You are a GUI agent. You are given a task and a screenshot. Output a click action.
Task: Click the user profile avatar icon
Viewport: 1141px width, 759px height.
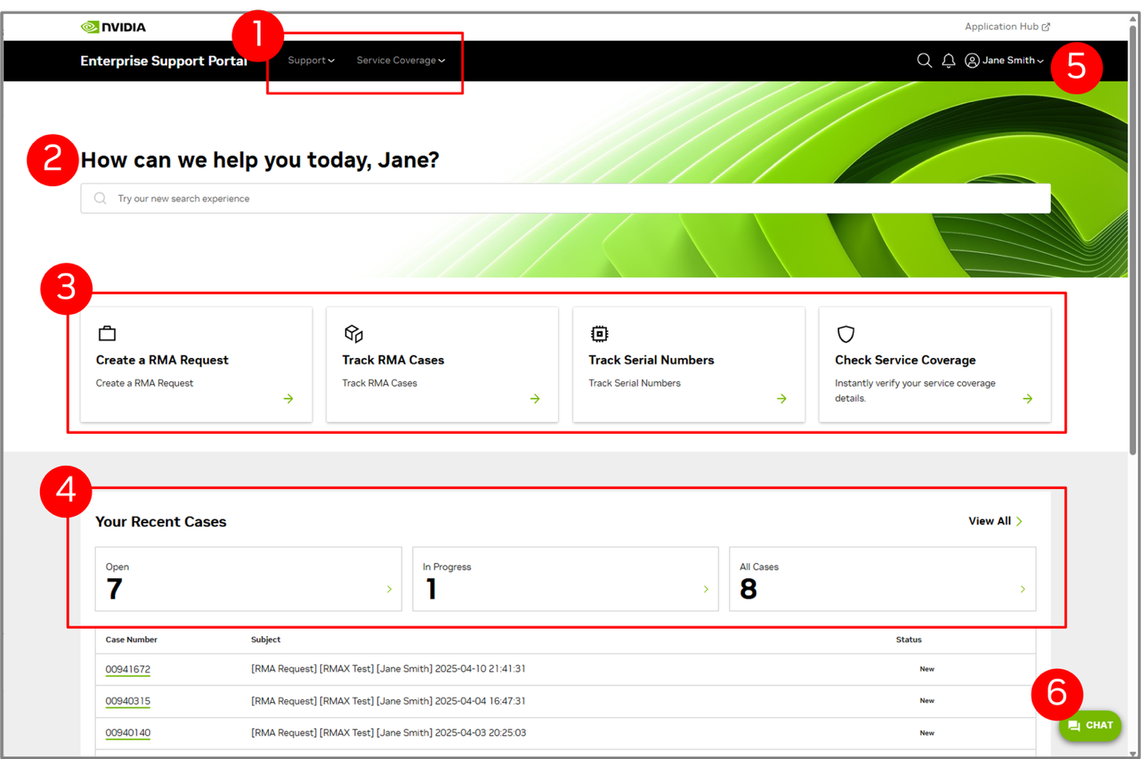coord(972,61)
